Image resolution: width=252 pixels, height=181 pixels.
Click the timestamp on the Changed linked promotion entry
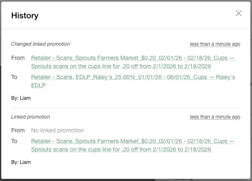pos(215,44)
